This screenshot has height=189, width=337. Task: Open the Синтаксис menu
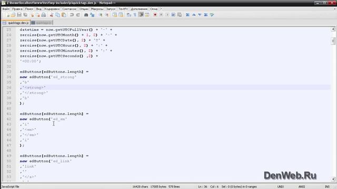(x=70, y=9)
